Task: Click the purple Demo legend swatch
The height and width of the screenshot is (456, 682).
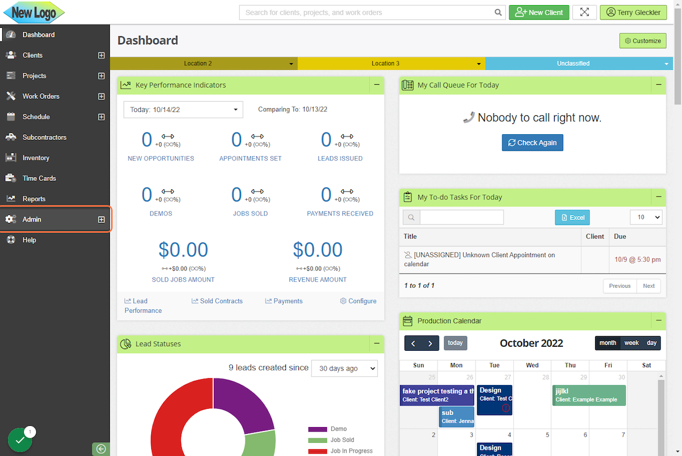Action: pyautogui.click(x=318, y=429)
